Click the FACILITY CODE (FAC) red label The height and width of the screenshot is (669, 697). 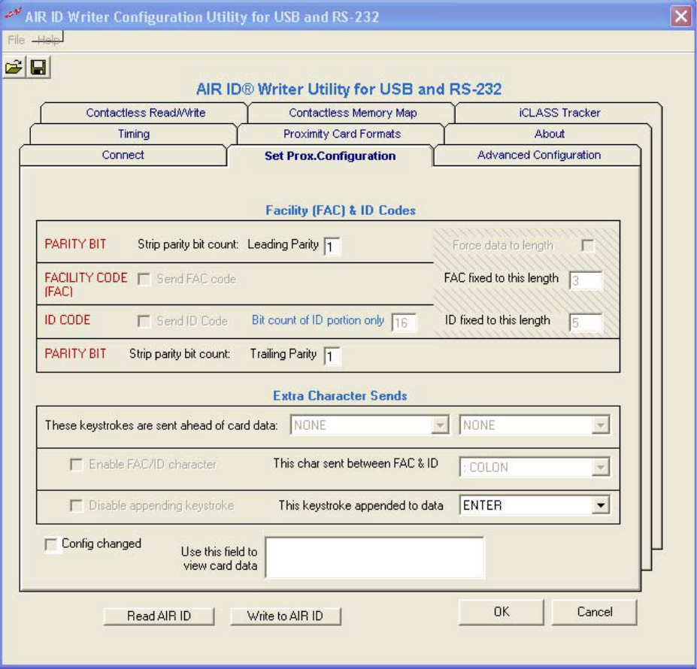pyautogui.click(x=86, y=284)
